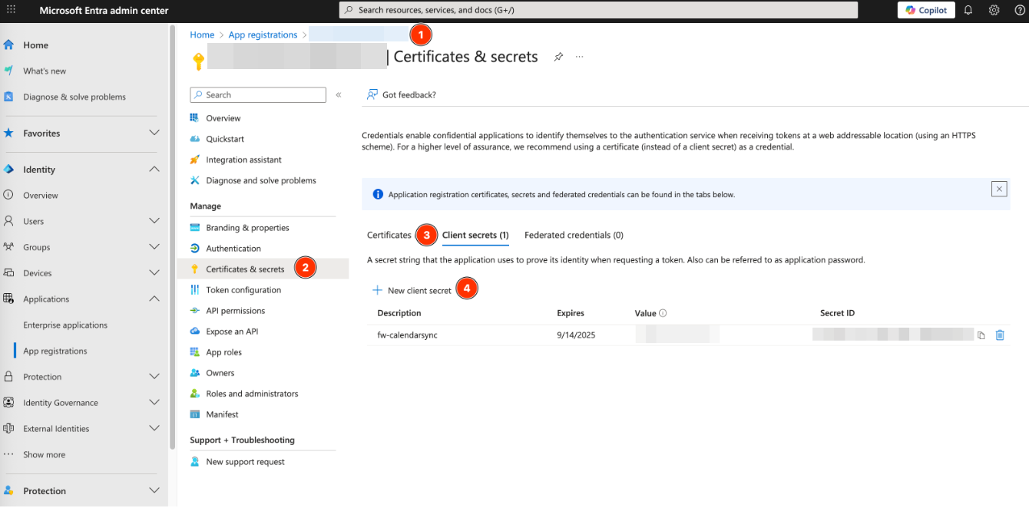Expand External Identities submenu
This screenshot has height=508, width=1029.
154,429
